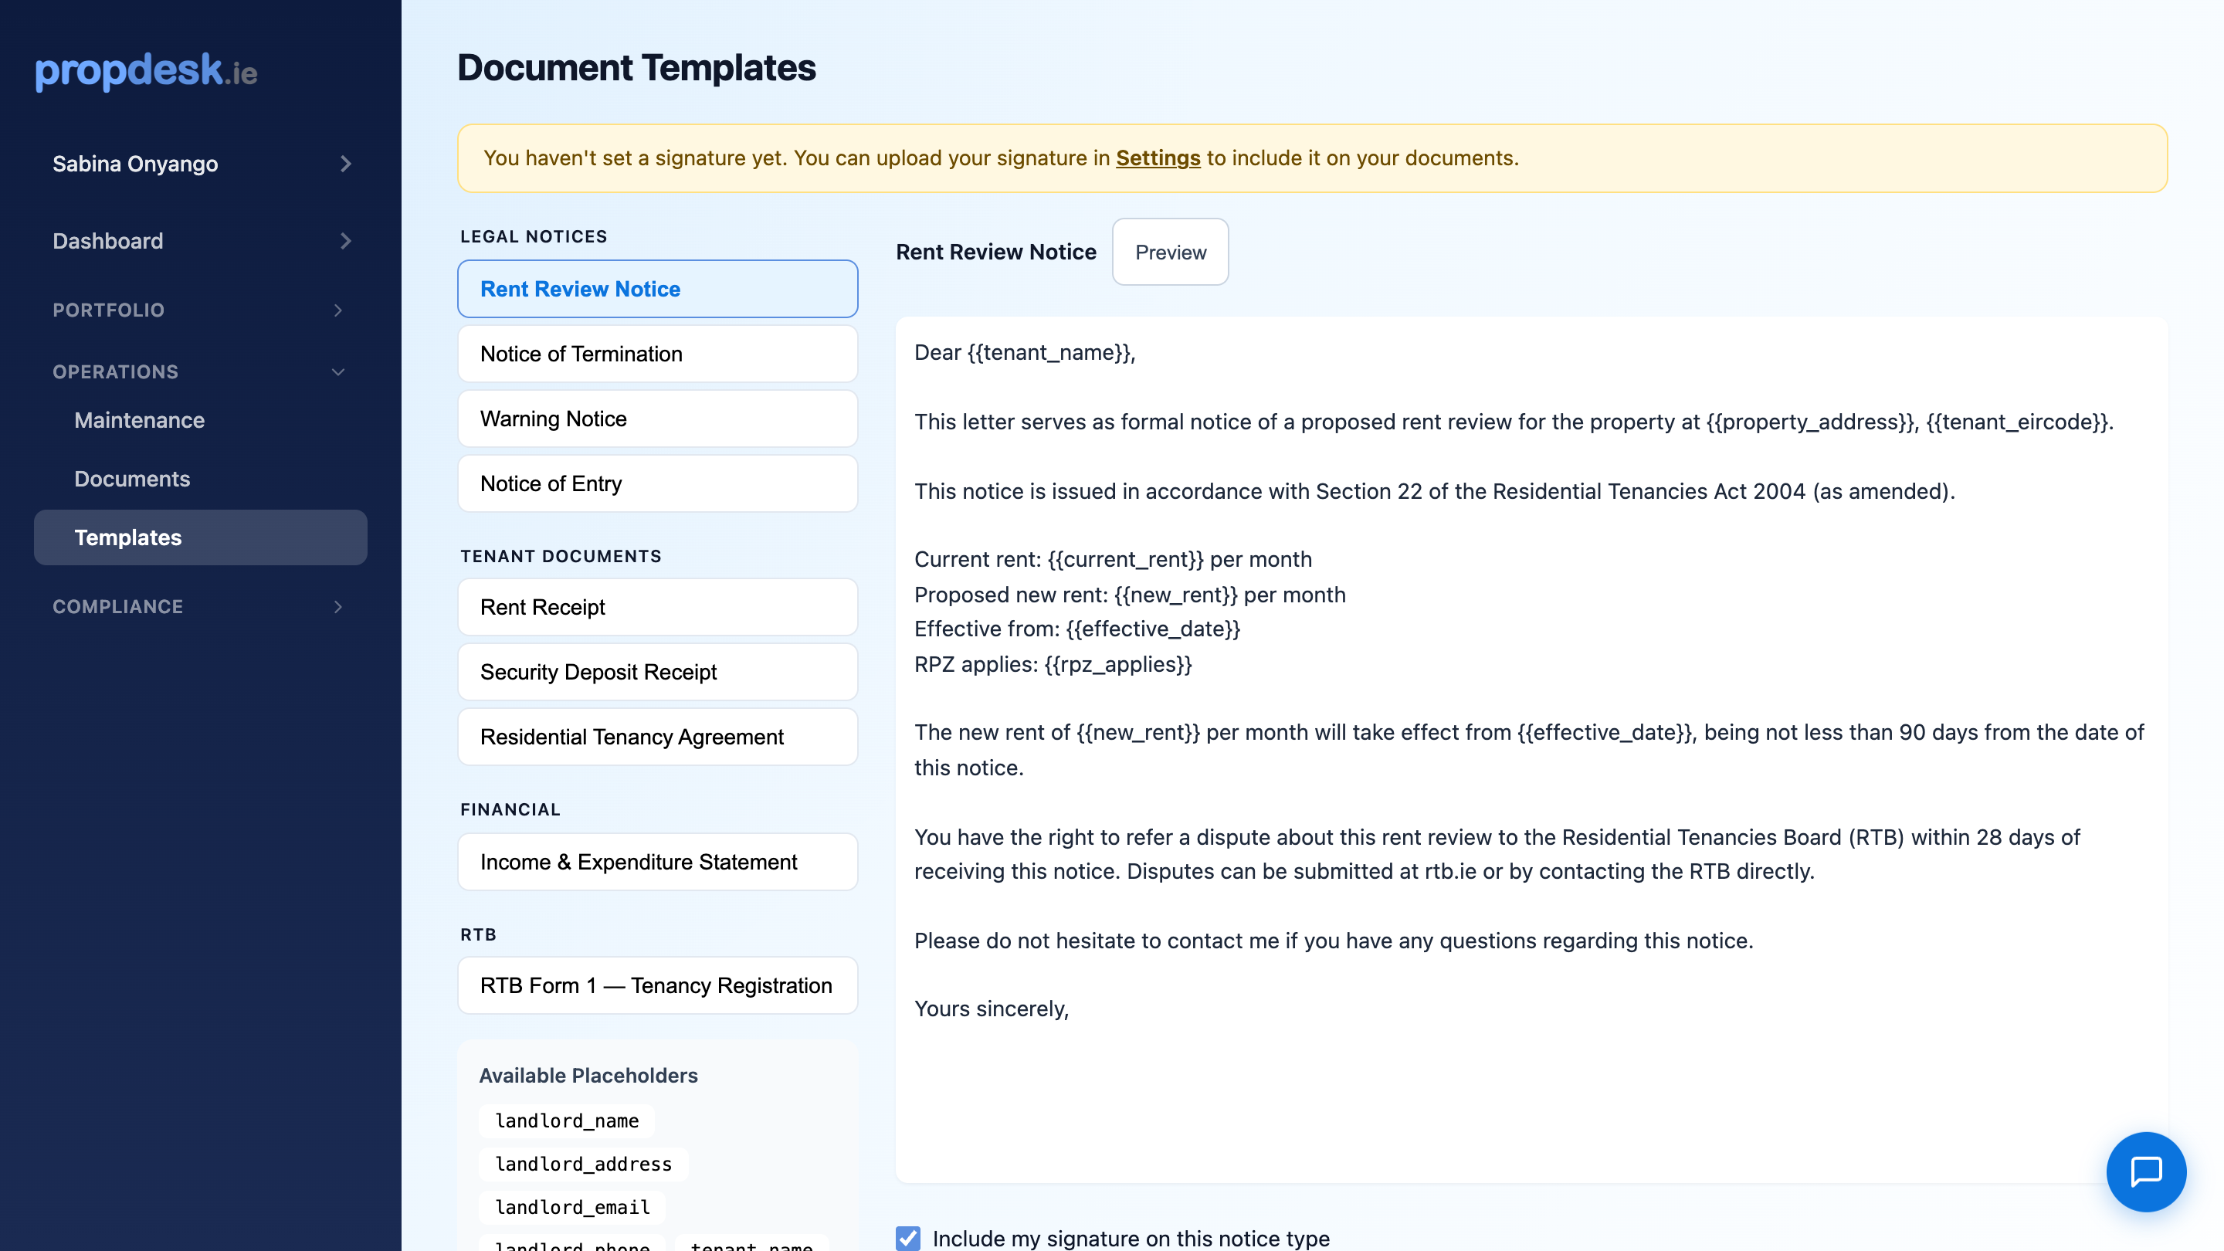Click the Available Placeholders heading

(588, 1076)
